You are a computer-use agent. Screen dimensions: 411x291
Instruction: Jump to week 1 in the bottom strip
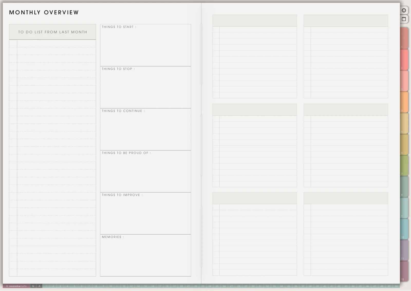(46, 286)
